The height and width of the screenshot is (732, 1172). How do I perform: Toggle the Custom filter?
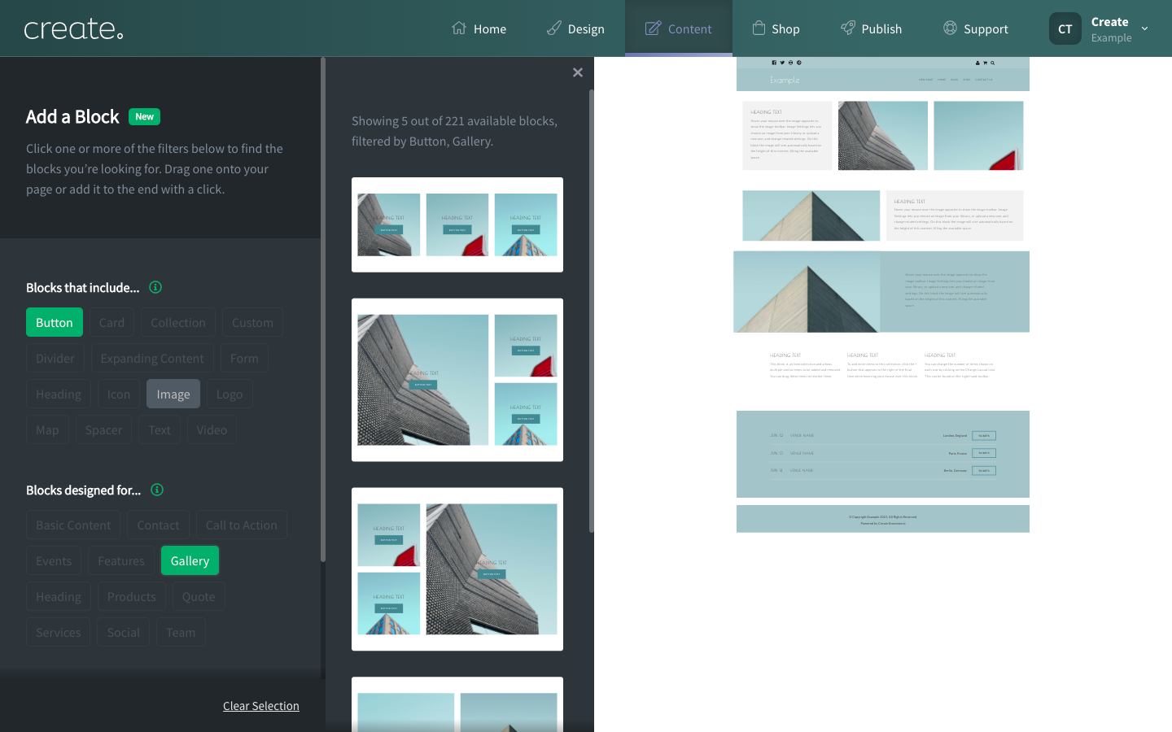252,322
